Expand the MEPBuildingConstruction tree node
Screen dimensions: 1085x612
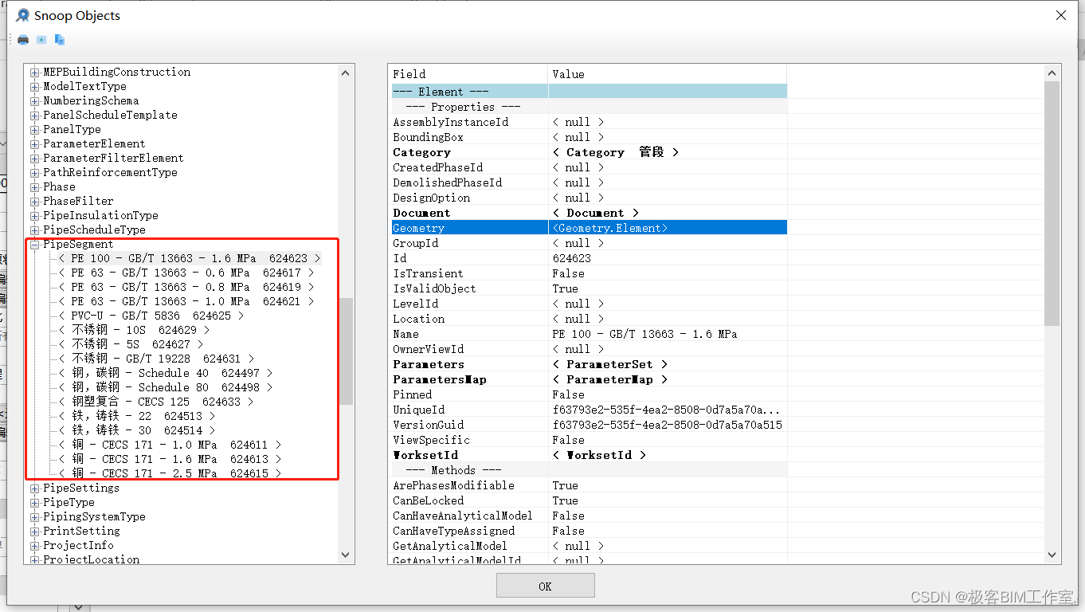(x=35, y=73)
